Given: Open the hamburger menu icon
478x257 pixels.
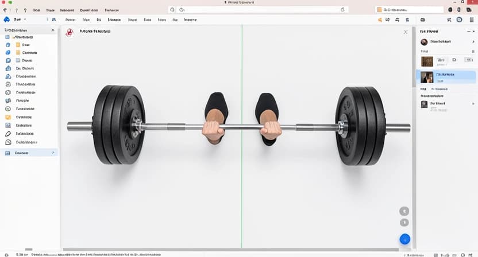Looking at the screenshot, I should pos(471,20).
